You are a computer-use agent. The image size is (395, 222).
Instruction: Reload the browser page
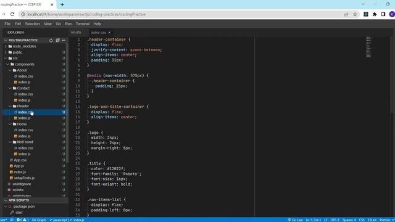click(12, 14)
